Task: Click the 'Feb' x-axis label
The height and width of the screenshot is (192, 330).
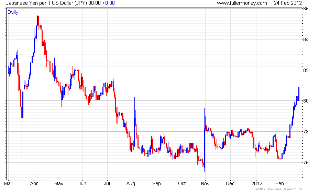Action: pos(280,184)
